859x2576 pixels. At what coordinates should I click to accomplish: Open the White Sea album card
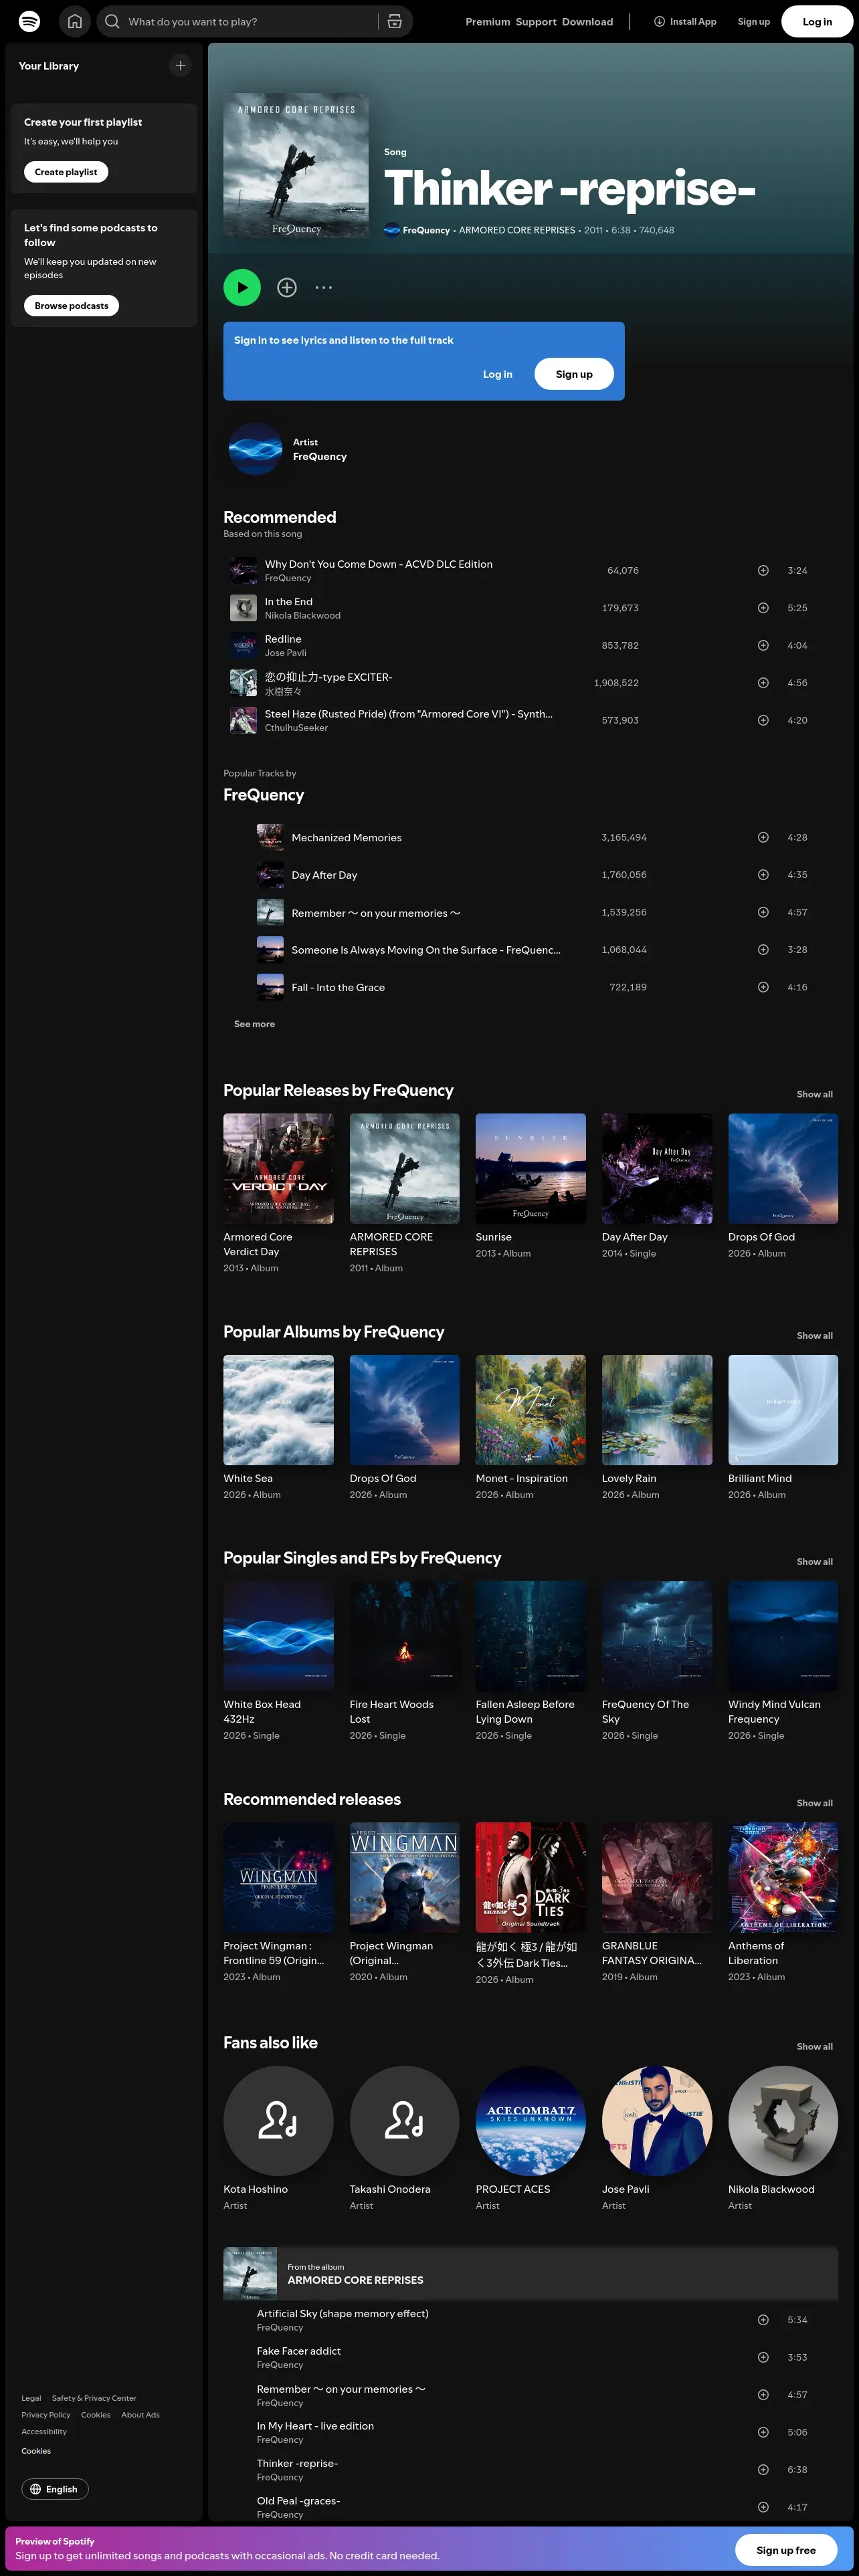coord(278,1429)
